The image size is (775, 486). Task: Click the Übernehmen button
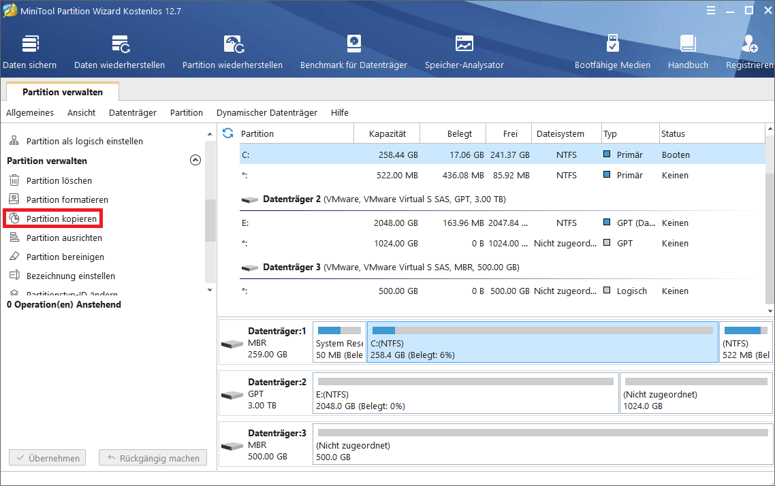tap(48, 458)
